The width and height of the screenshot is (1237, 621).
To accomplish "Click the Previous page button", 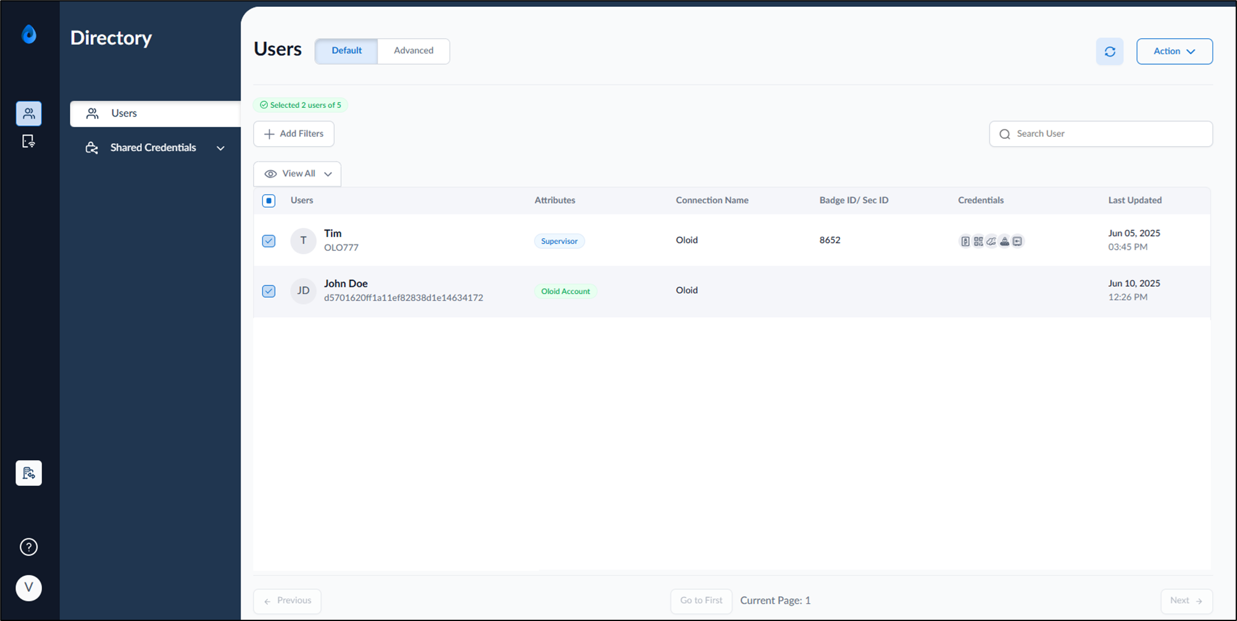I will [x=287, y=601].
